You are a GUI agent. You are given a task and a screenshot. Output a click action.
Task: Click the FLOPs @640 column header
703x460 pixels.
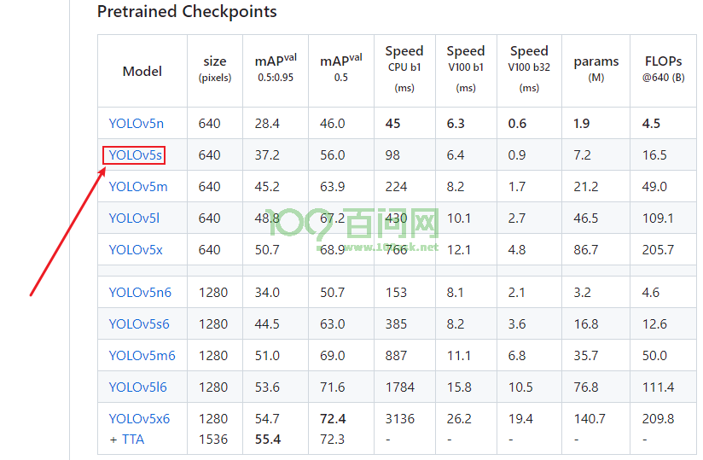tap(663, 68)
